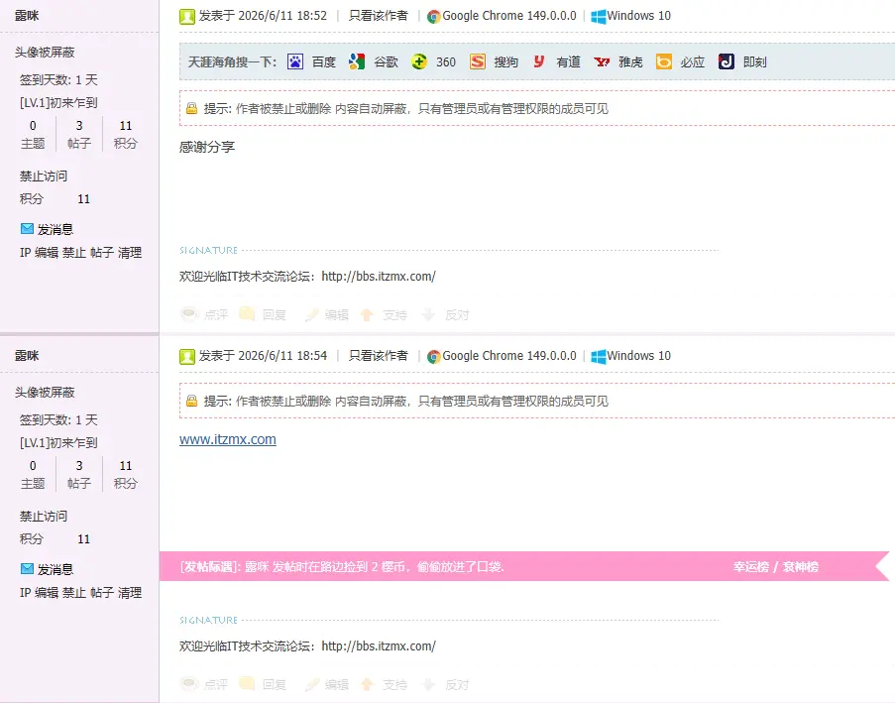Viewport: 895px width, 703px height.
Task: Click 禁止访问 group in the first user panel
Action: point(44,176)
